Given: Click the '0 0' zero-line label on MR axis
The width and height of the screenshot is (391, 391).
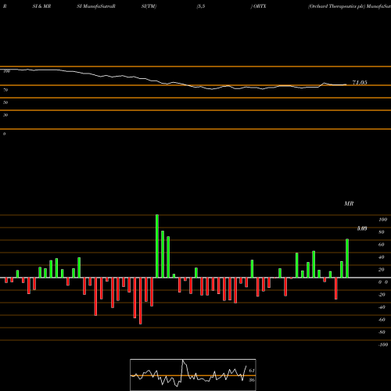Looking at the screenshot, I should (x=383, y=282).
